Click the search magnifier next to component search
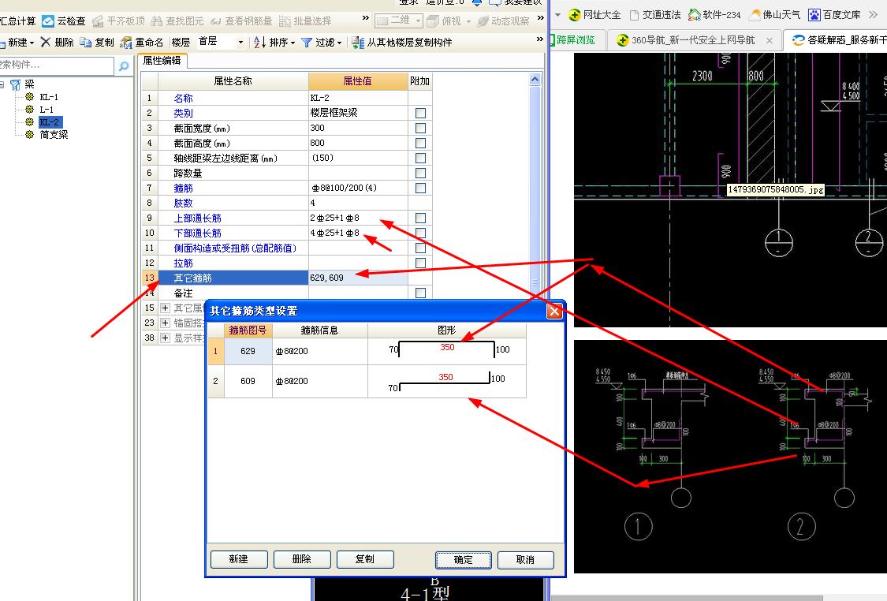Screen dimensions: 887x601 123,66
